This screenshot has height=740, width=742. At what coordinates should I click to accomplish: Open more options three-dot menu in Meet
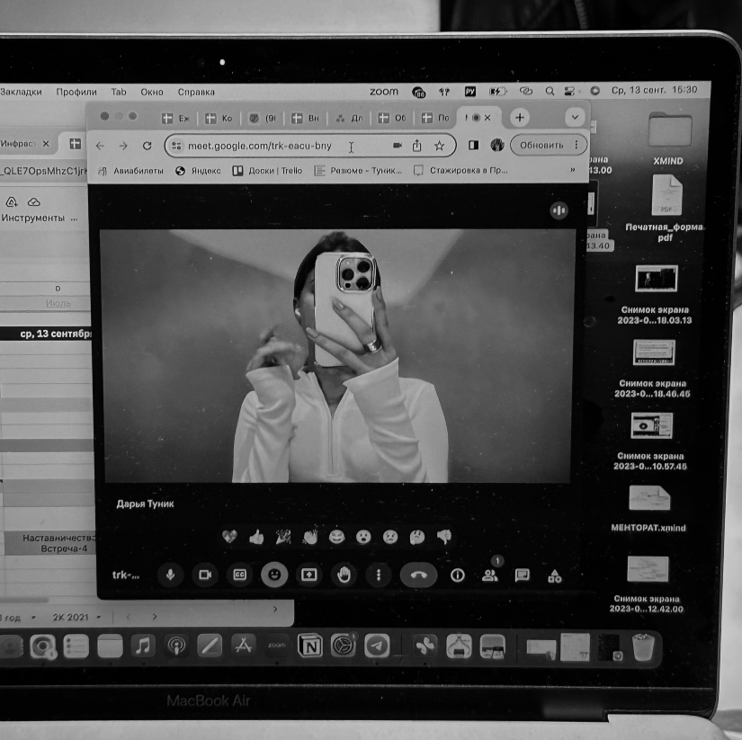tap(378, 575)
